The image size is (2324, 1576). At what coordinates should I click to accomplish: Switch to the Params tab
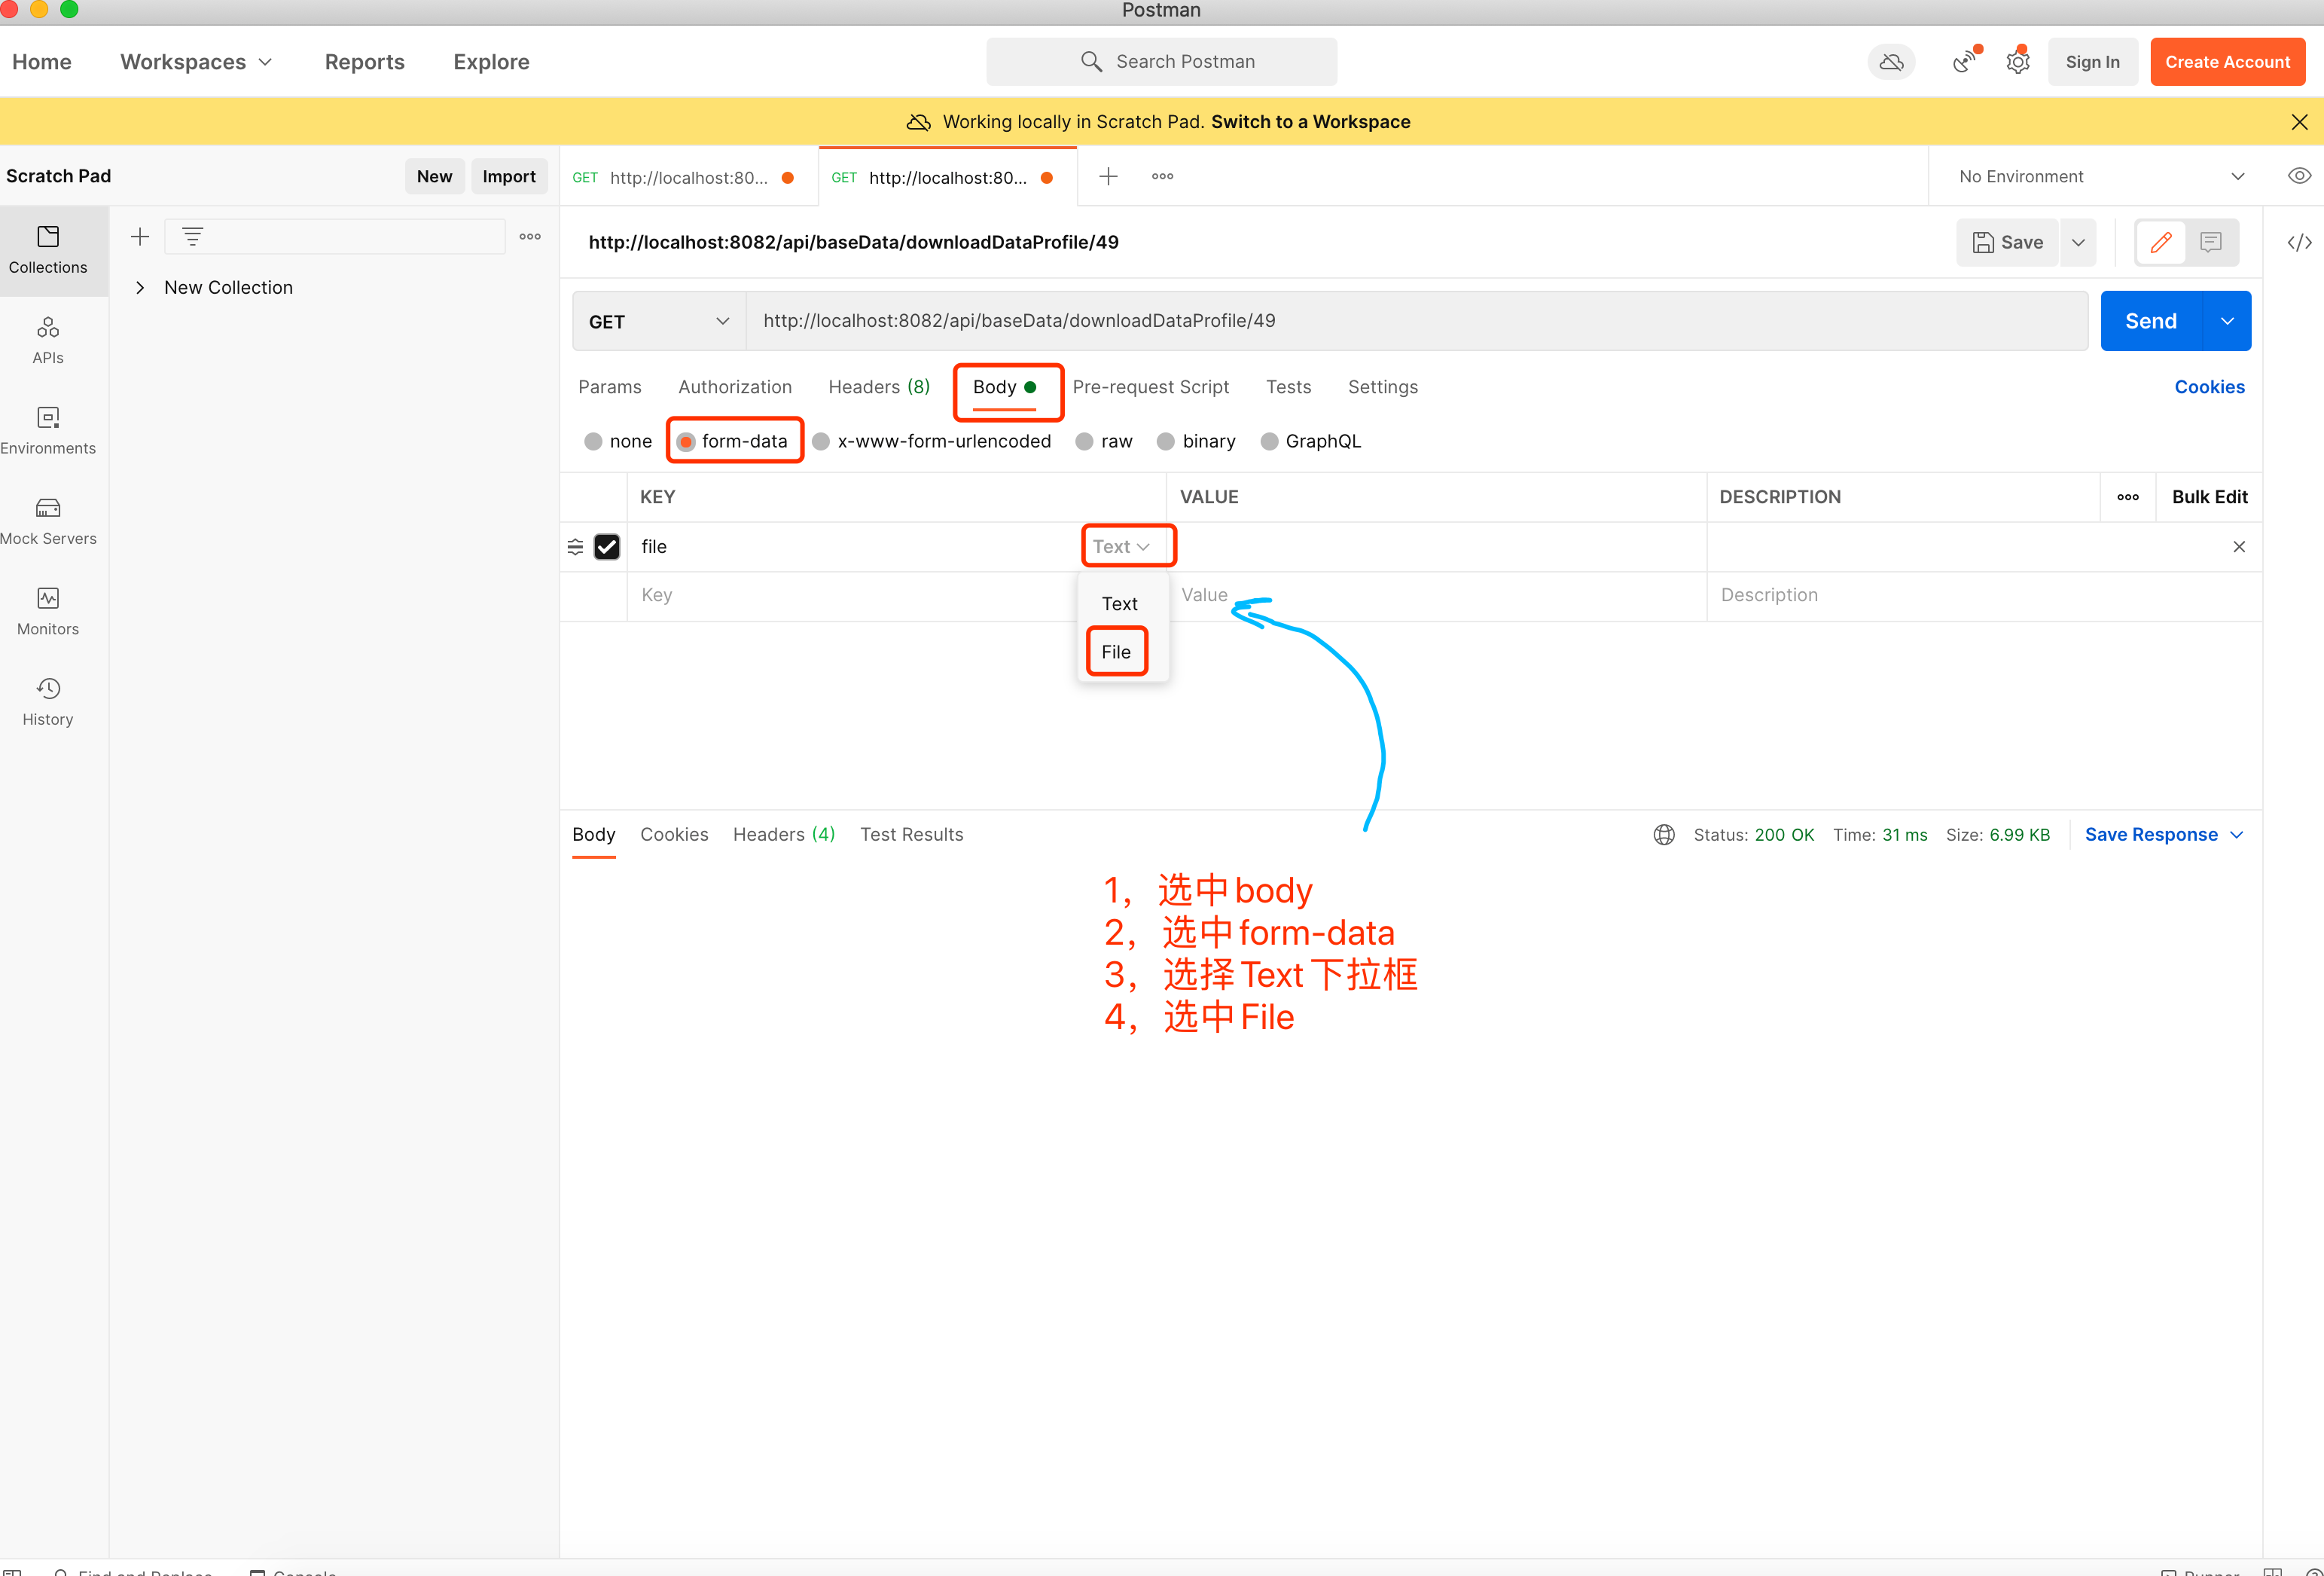(x=610, y=387)
